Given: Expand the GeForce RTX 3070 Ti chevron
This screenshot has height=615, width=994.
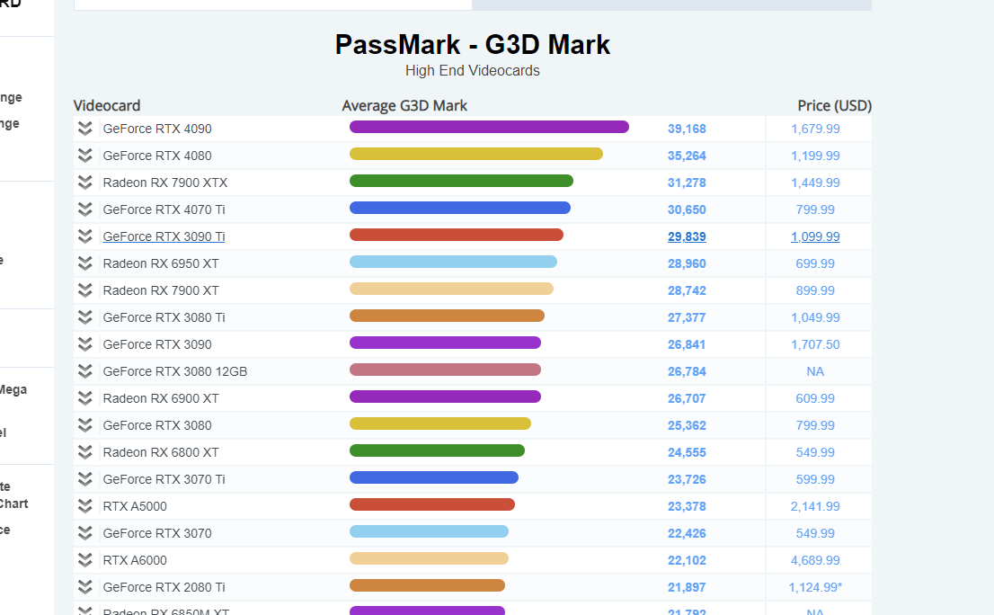Looking at the screenshot, I should (x=85, y=479).
